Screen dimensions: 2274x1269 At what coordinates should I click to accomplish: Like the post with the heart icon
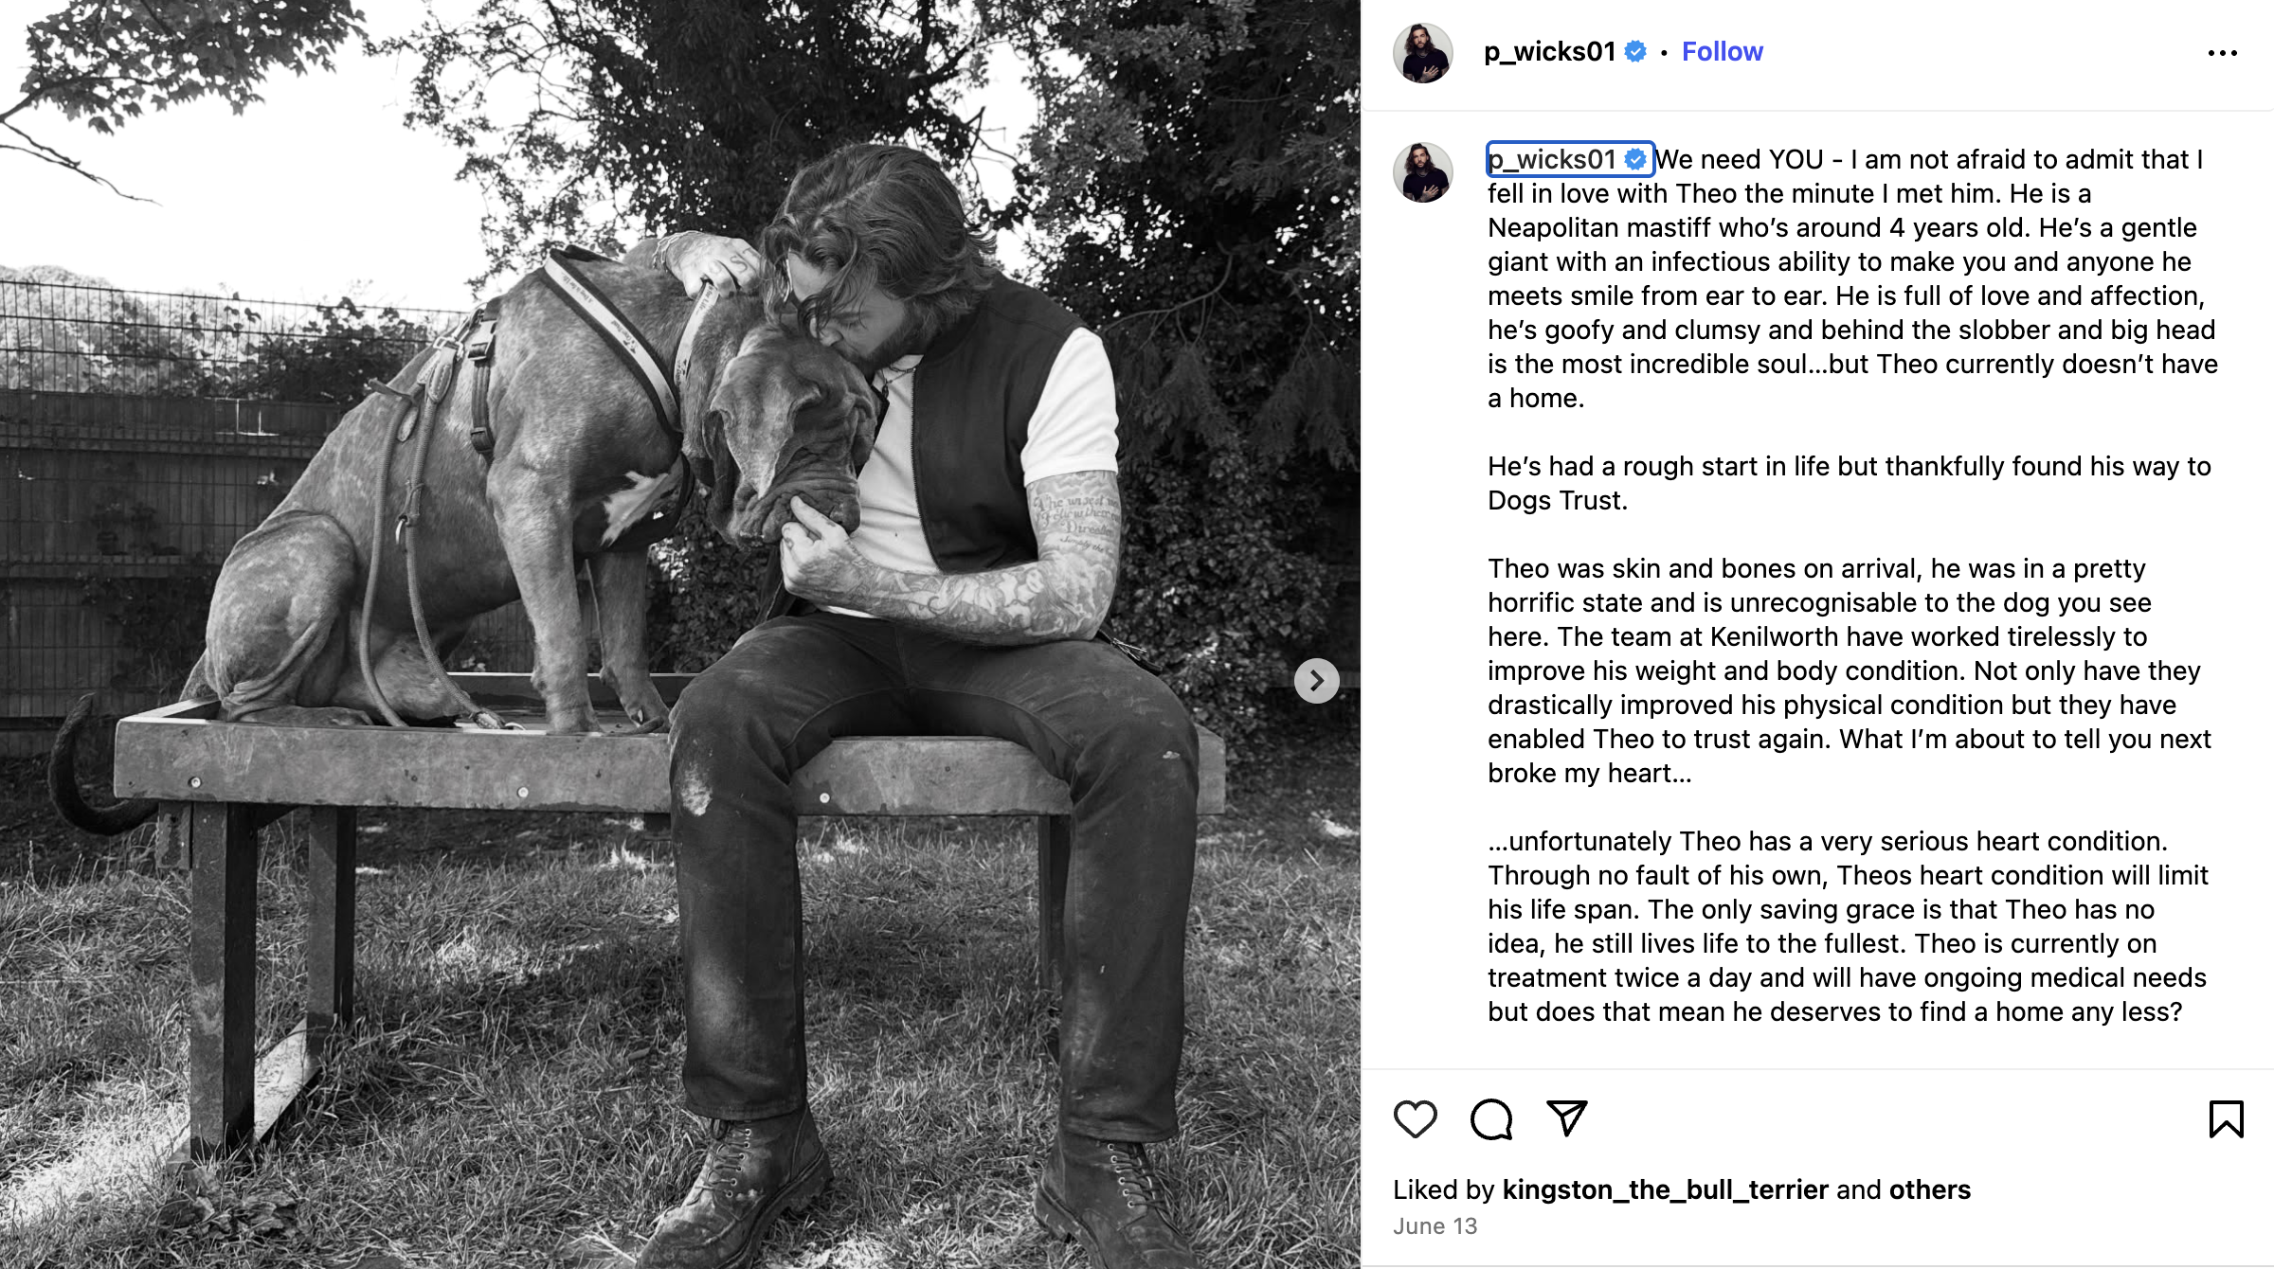1416,1119
